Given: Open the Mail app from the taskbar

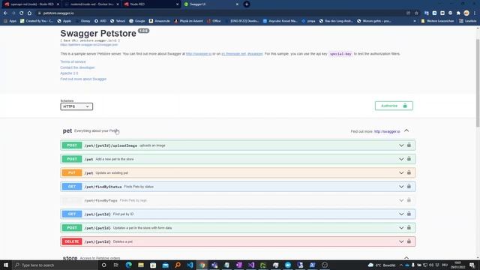Looking at the screenshot, I should point(165,265).
